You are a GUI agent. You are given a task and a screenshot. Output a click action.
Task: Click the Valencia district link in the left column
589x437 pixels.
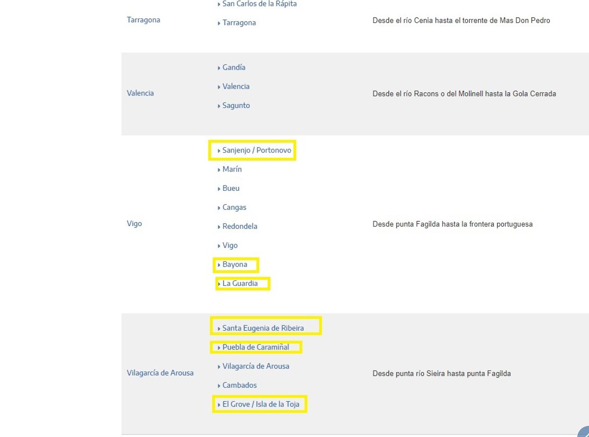coord(140,93)
